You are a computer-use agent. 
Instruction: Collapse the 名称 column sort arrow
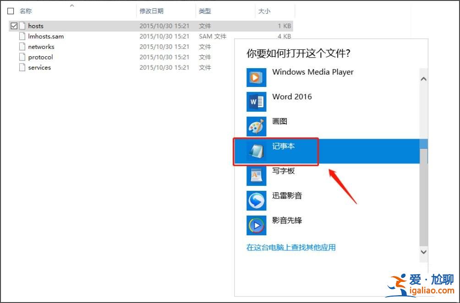(72, 6)
